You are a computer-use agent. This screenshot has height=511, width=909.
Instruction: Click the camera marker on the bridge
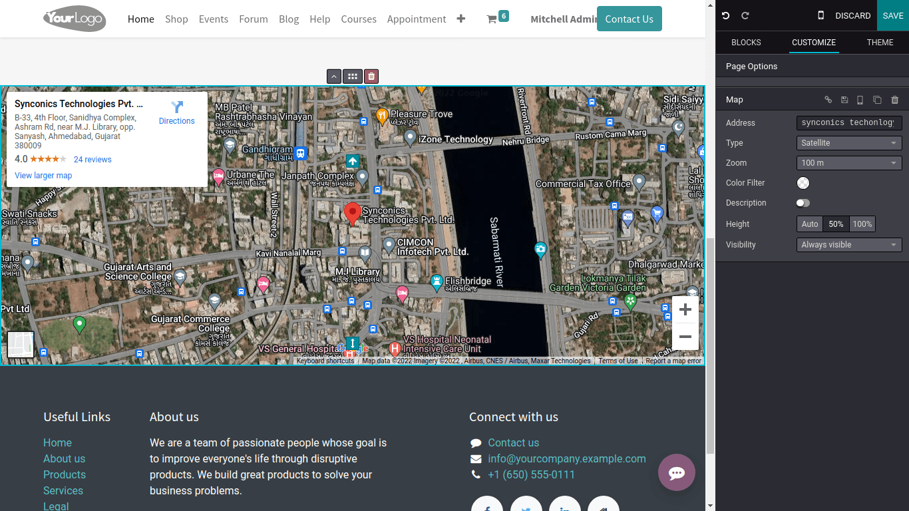tap(541, 250)
